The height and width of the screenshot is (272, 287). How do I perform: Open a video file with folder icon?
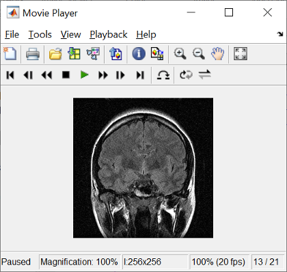55,54
